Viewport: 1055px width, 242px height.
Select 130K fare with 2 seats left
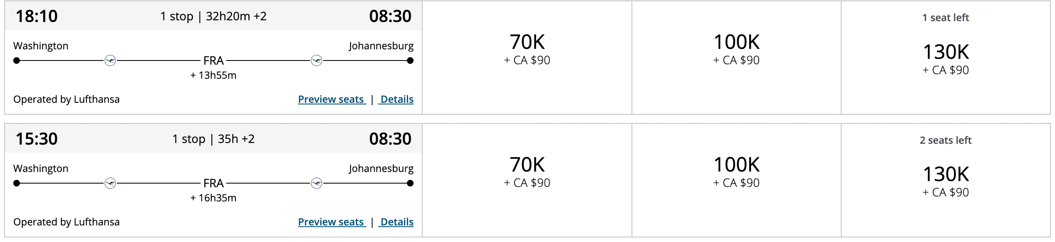point(946,180)
